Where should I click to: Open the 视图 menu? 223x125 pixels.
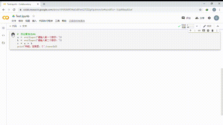[x=28, y=21]
